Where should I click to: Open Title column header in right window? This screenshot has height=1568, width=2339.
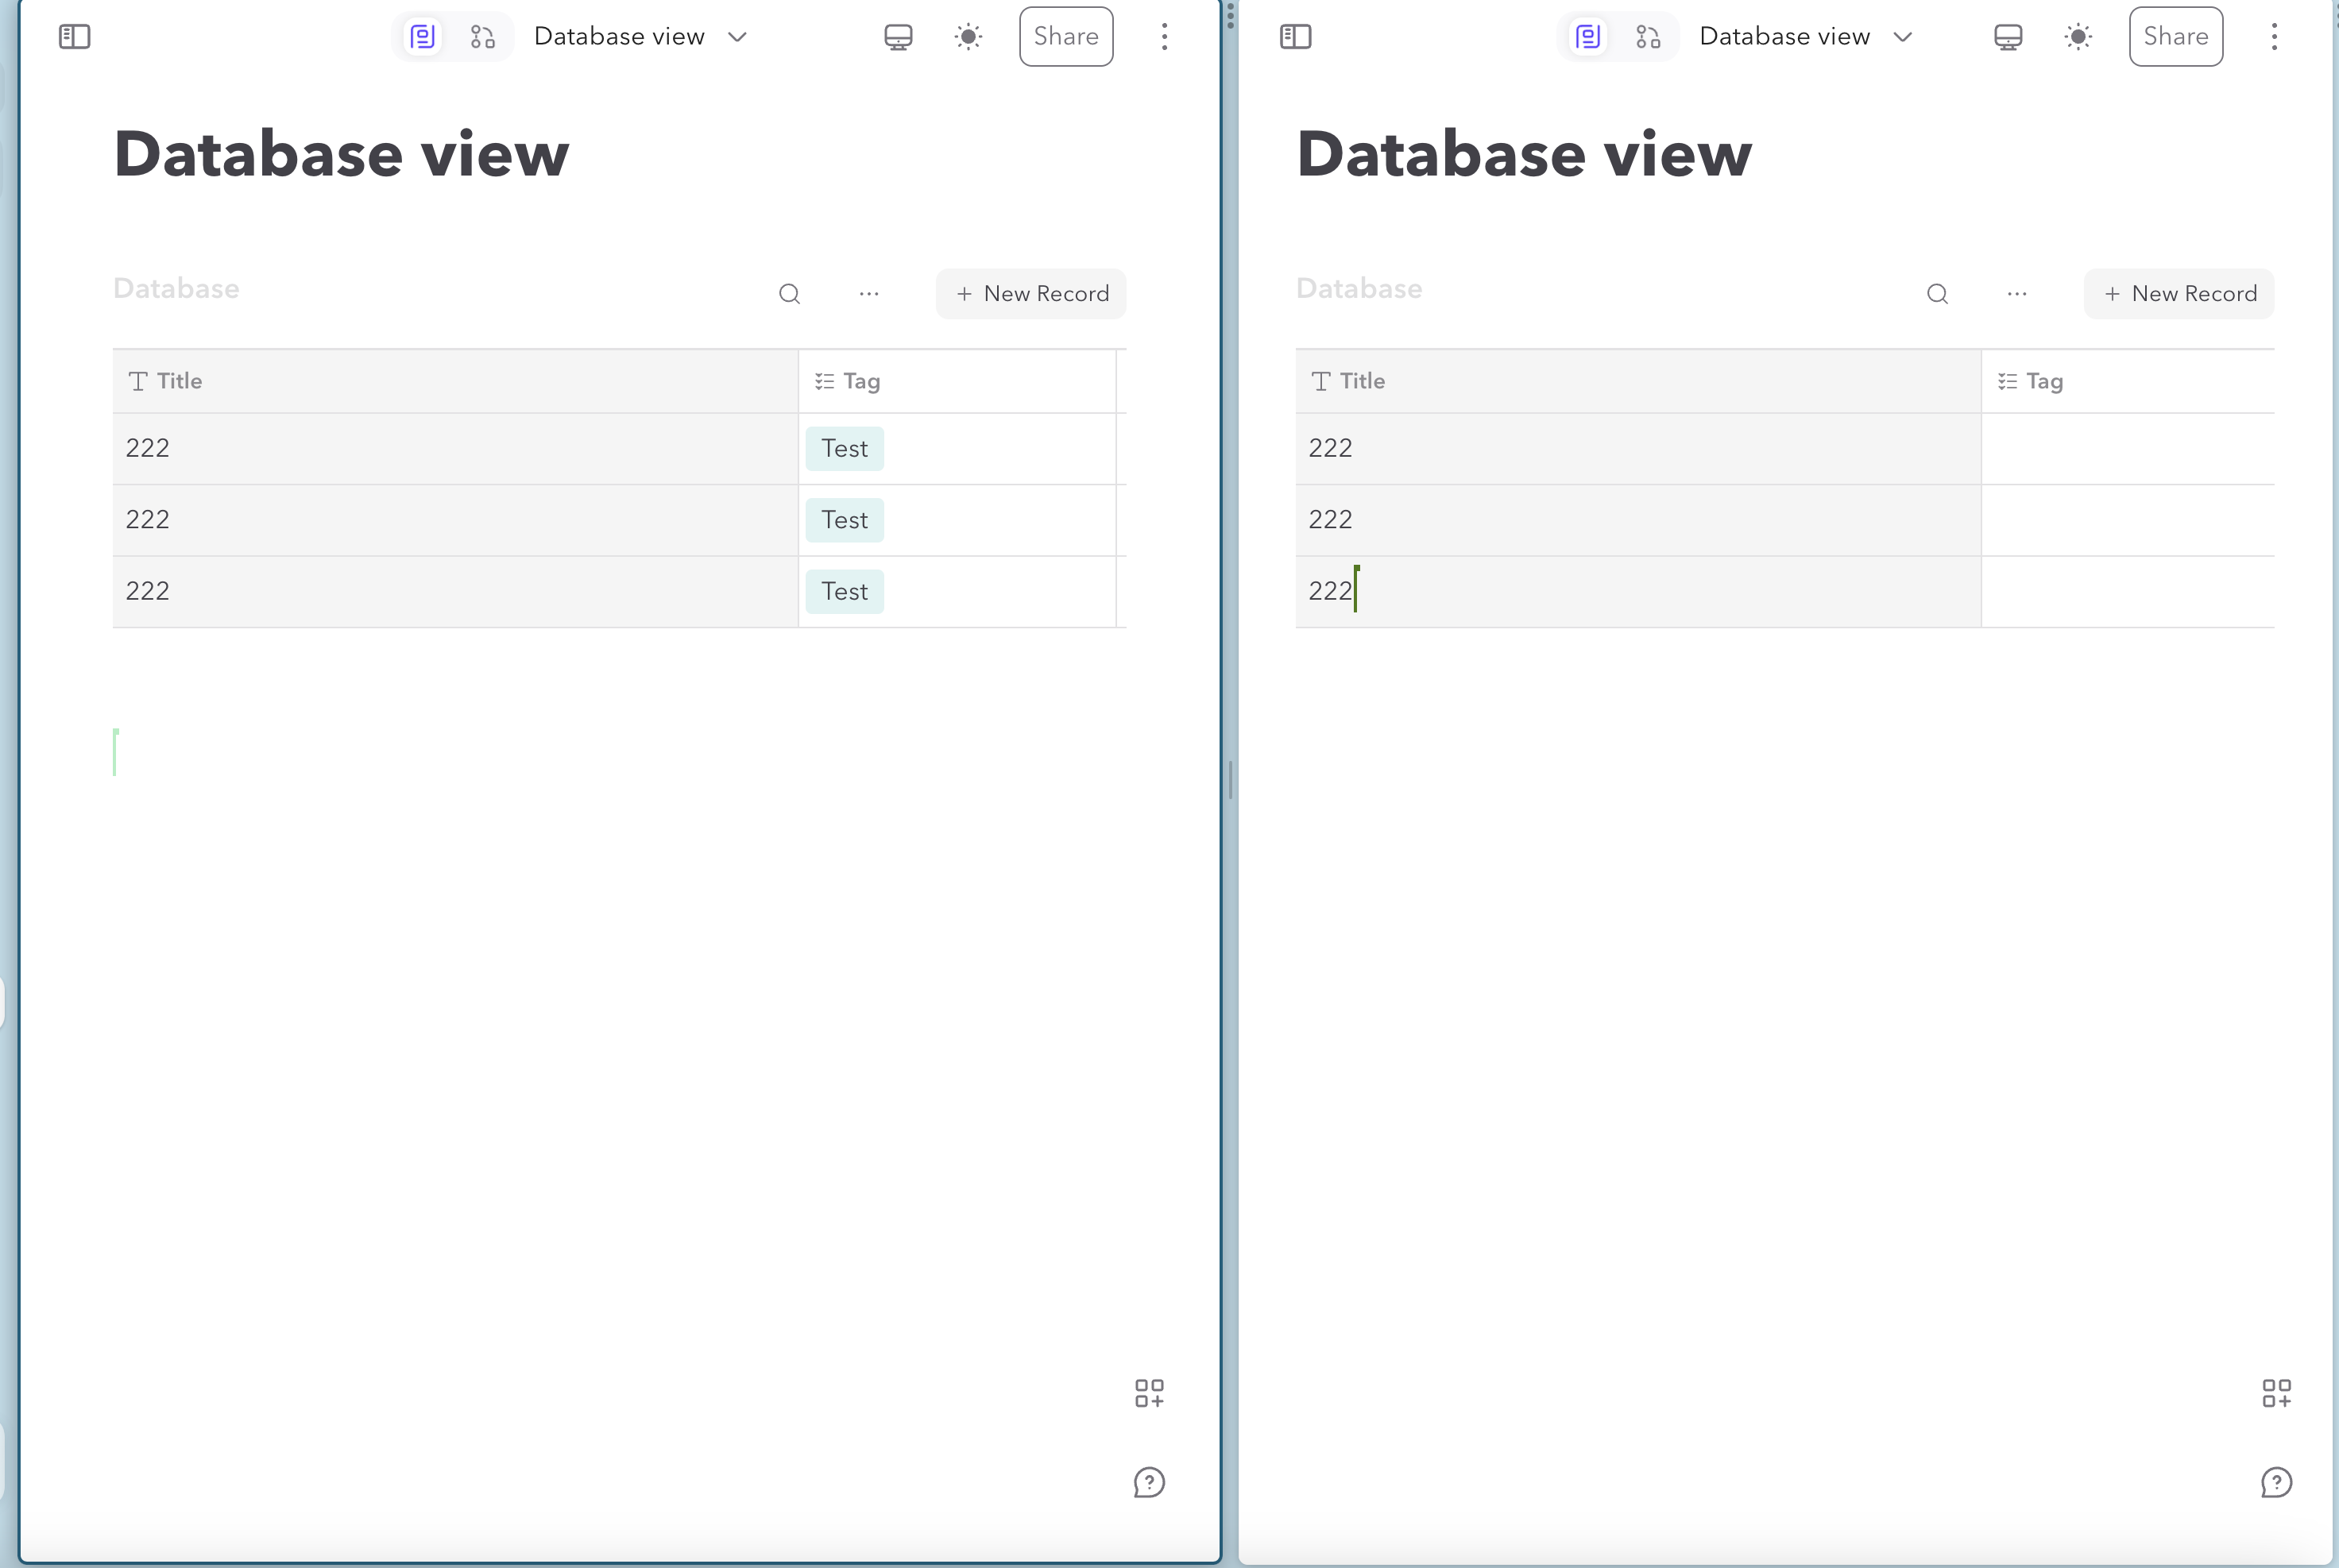pos(1638,381)
